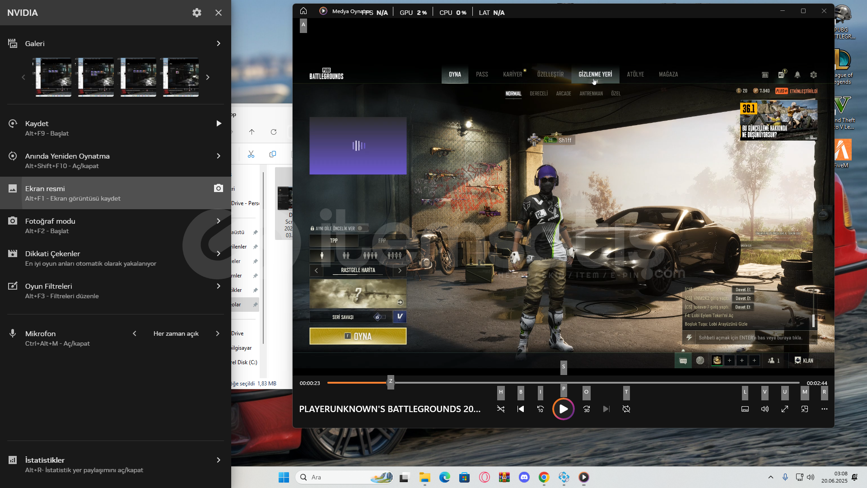Expand Fotoğraf modu options
The width and height of the screenshot is (867, 488).
(219, 221)
